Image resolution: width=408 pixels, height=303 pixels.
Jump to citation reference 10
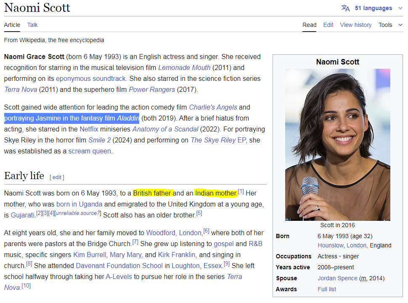(x=26, y=286)
